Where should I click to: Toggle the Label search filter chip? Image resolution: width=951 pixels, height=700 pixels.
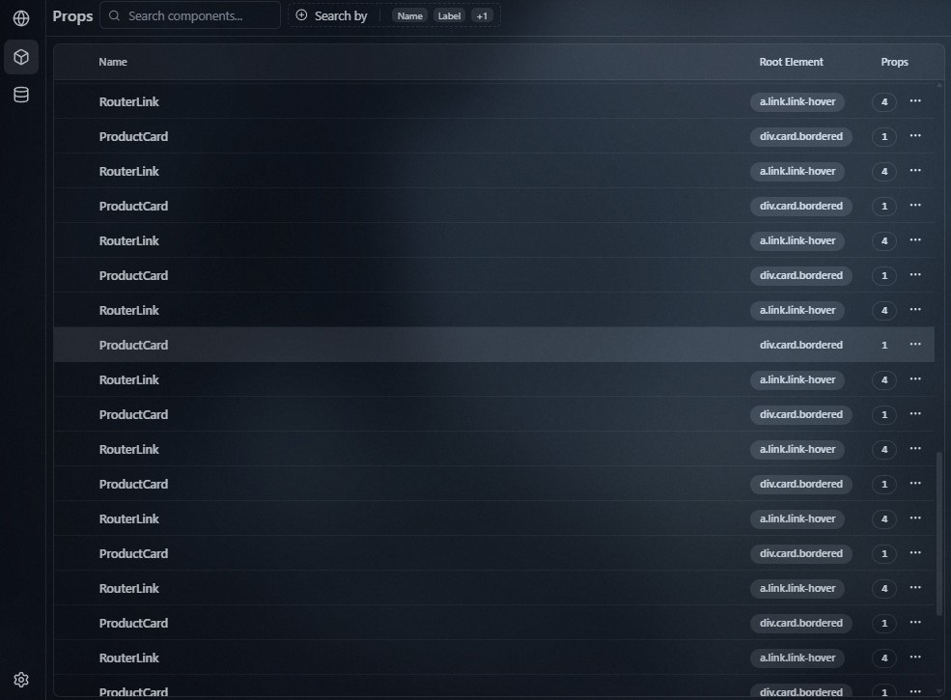[x=449, y=16]
